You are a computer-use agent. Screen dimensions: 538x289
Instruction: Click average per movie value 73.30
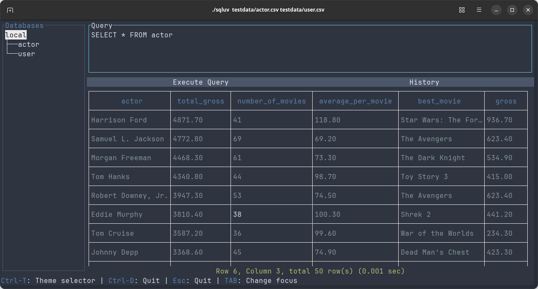coord(326,158)
